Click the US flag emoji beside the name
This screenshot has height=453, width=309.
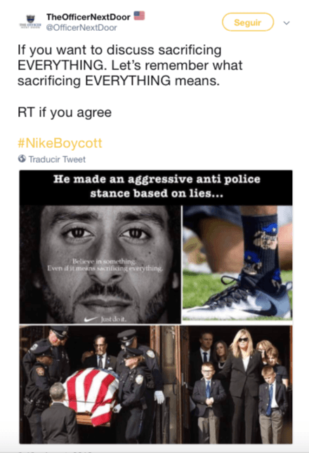click(x=139, y=16)
